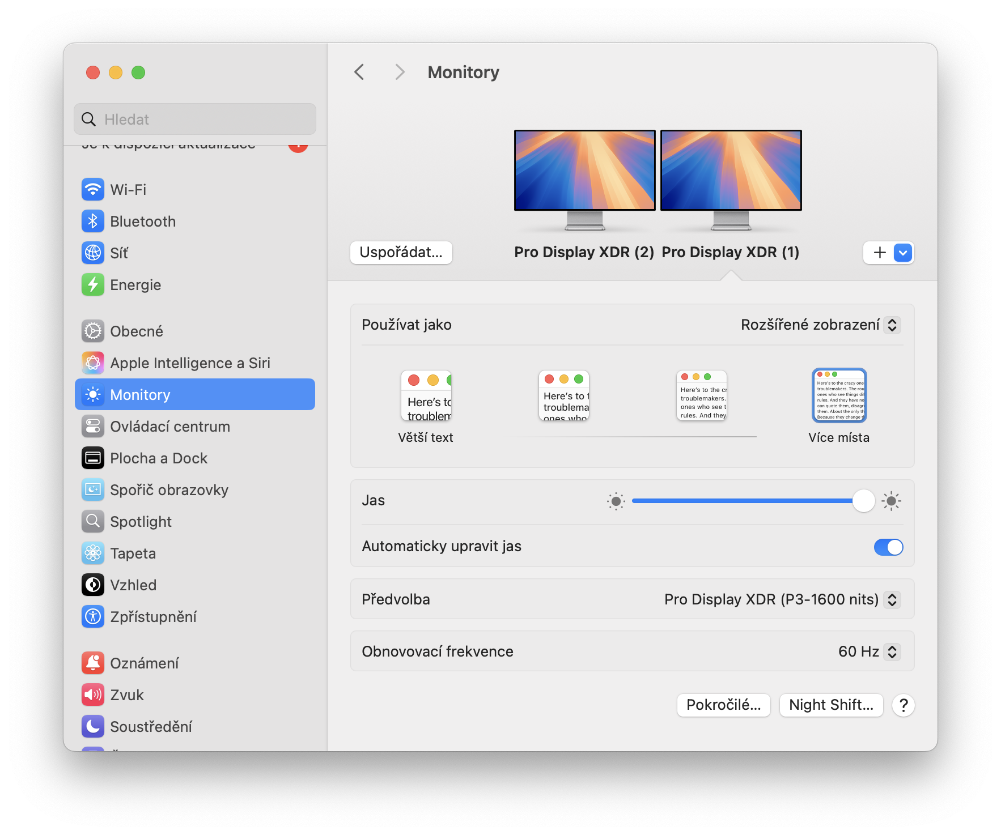Open Ovládací centrum in sidebar
1001x835 pixels.
click(170, 427)
